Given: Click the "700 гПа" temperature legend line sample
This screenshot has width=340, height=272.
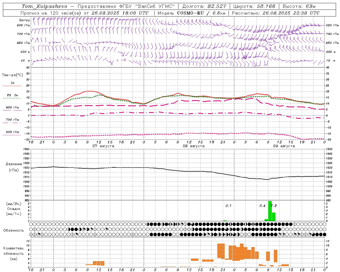Looking at the screenshot, I should (x=12, y=123).
